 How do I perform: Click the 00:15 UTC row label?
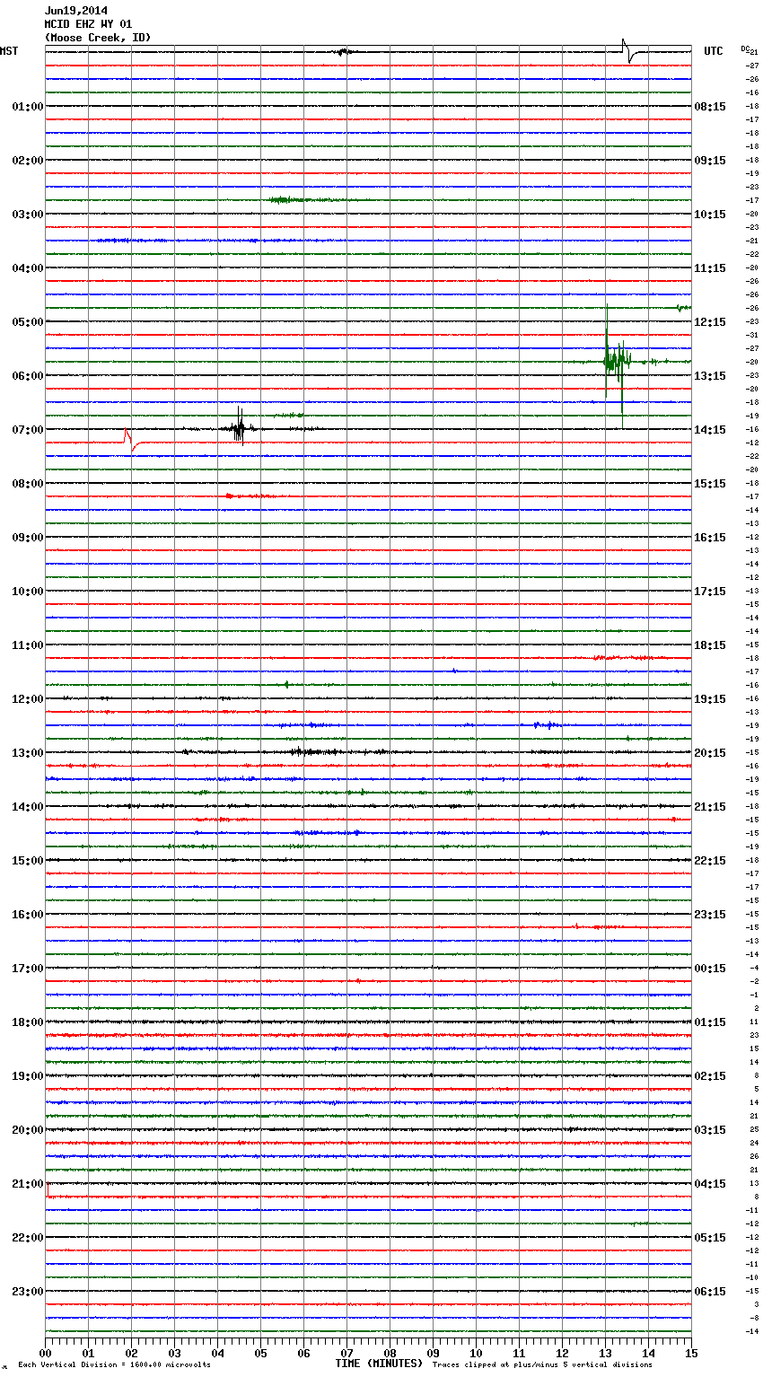coord(710,969)
